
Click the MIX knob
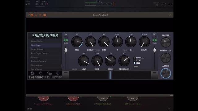(77, 42)
